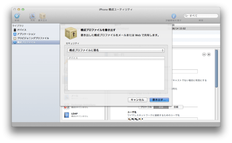Click the 書き出す… button in the dialog
This screenshot has height=143, width=232.
[159, 100]
